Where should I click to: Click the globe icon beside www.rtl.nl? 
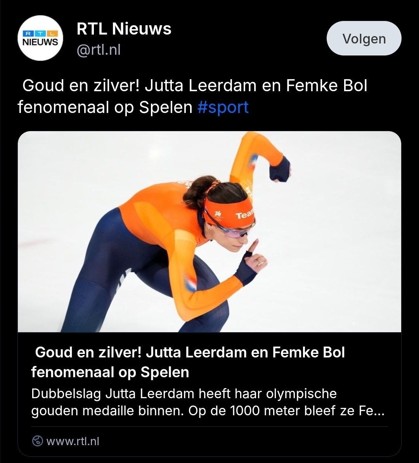coord(38,441)
